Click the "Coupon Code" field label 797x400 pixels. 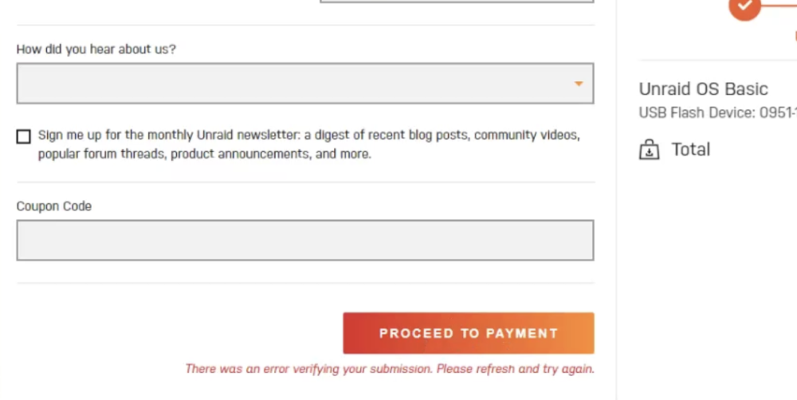[54, 206]
